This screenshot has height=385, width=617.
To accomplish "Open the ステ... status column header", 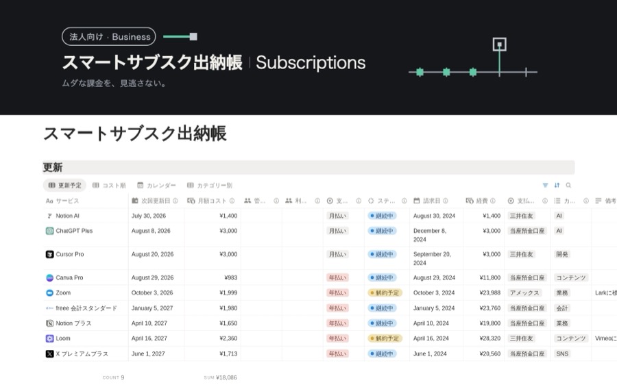I will click(387, 201).
